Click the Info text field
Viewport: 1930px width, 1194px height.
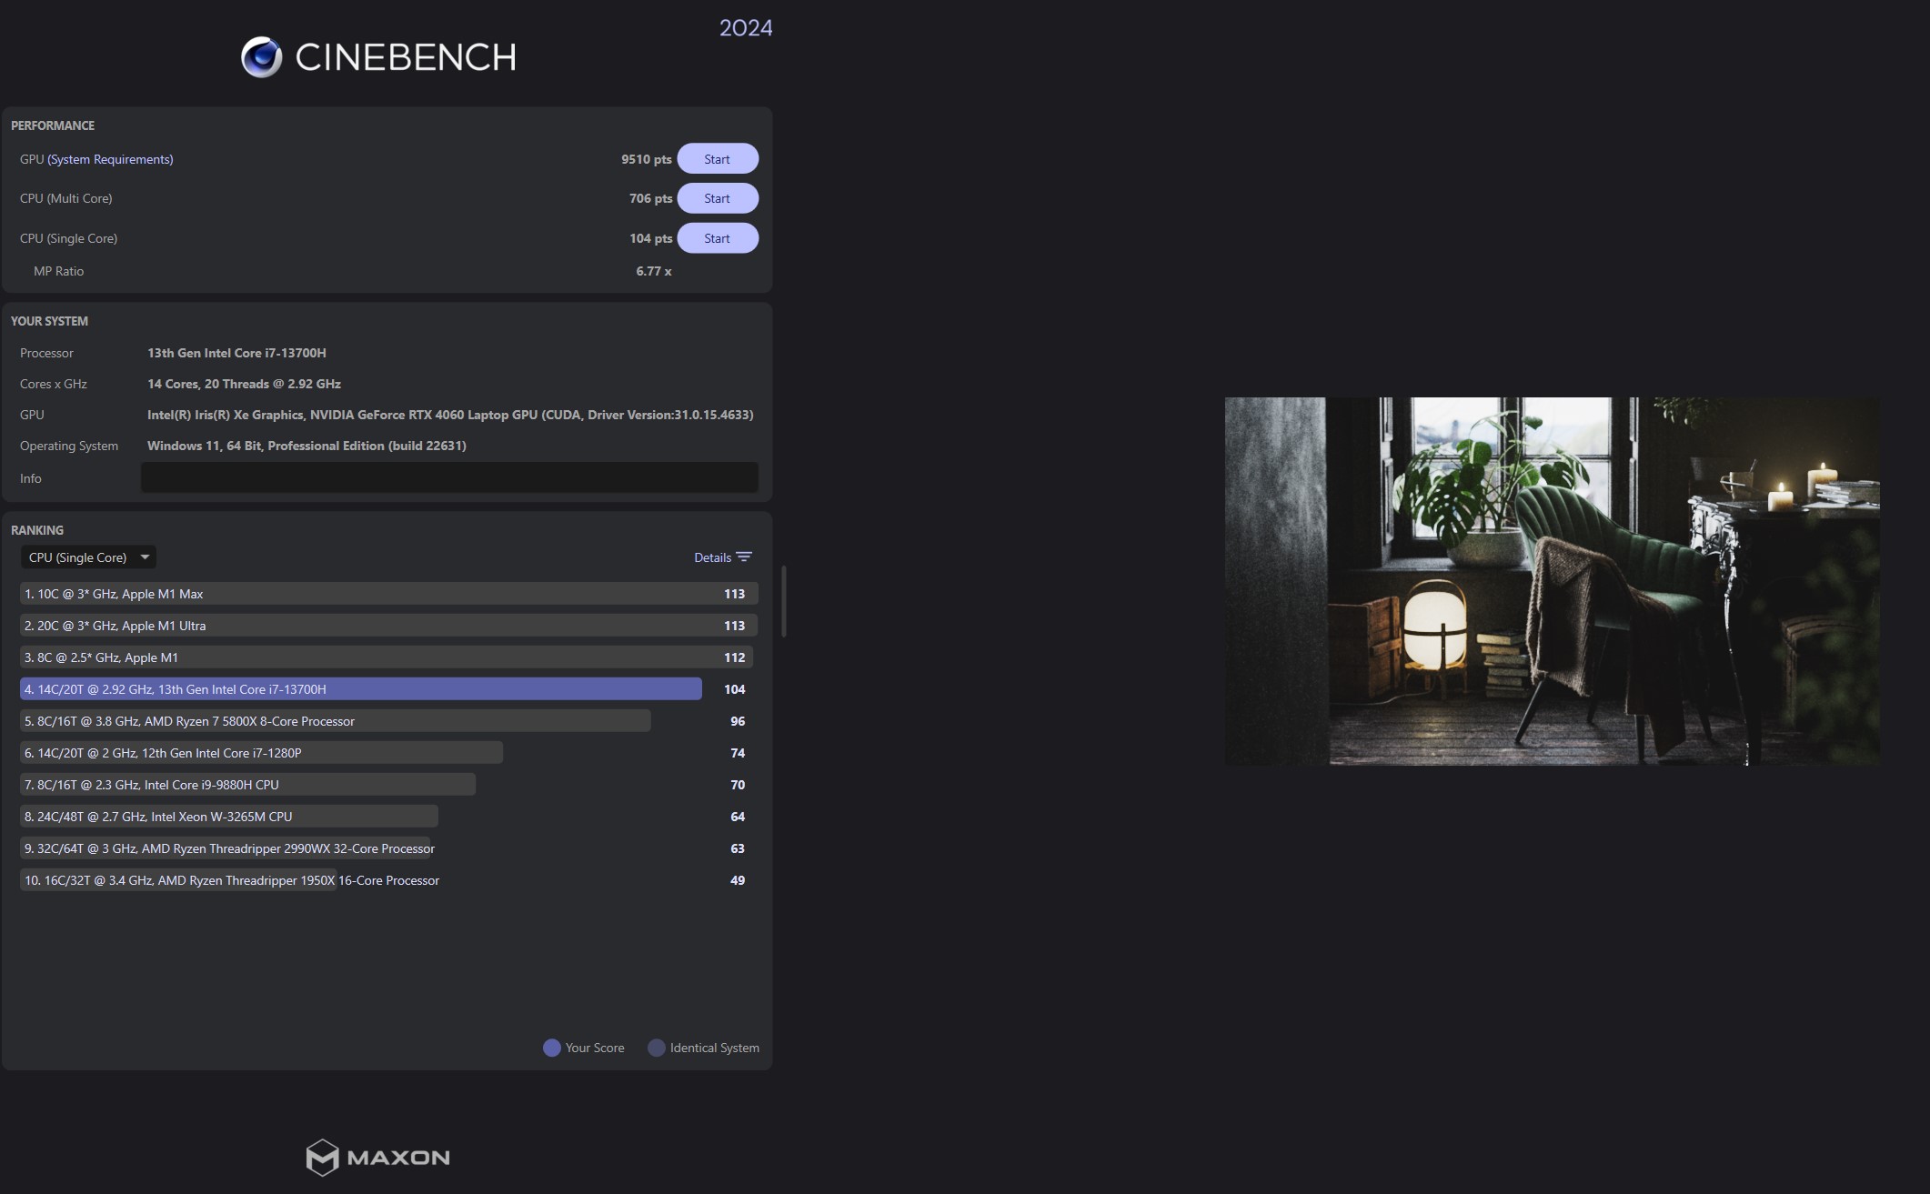[449, 477]
